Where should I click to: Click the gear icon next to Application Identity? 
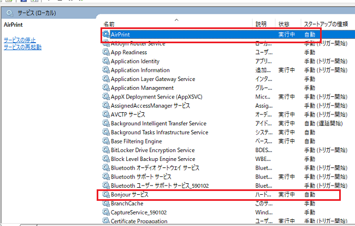106,61
